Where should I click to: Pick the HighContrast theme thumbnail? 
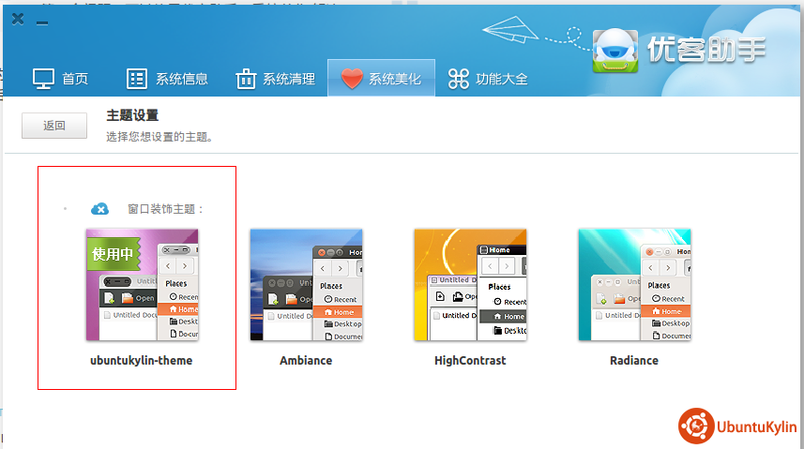[470, 285]
